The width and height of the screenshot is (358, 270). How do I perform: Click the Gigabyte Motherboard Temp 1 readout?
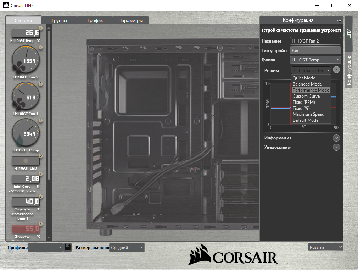point(26,202)
